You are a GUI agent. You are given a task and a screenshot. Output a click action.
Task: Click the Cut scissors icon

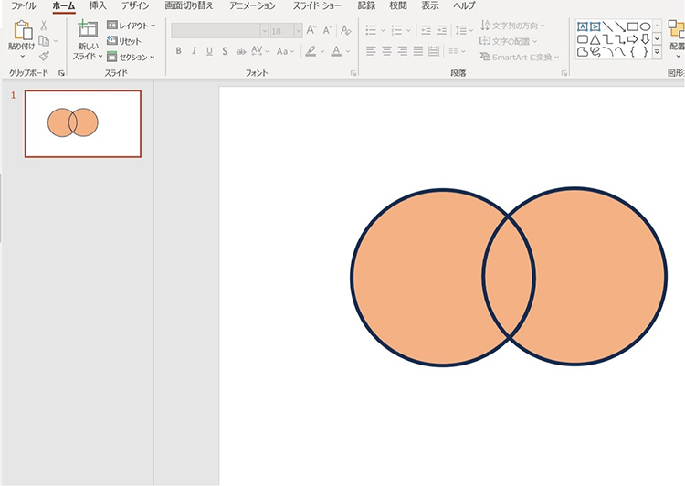pos(43,26)
